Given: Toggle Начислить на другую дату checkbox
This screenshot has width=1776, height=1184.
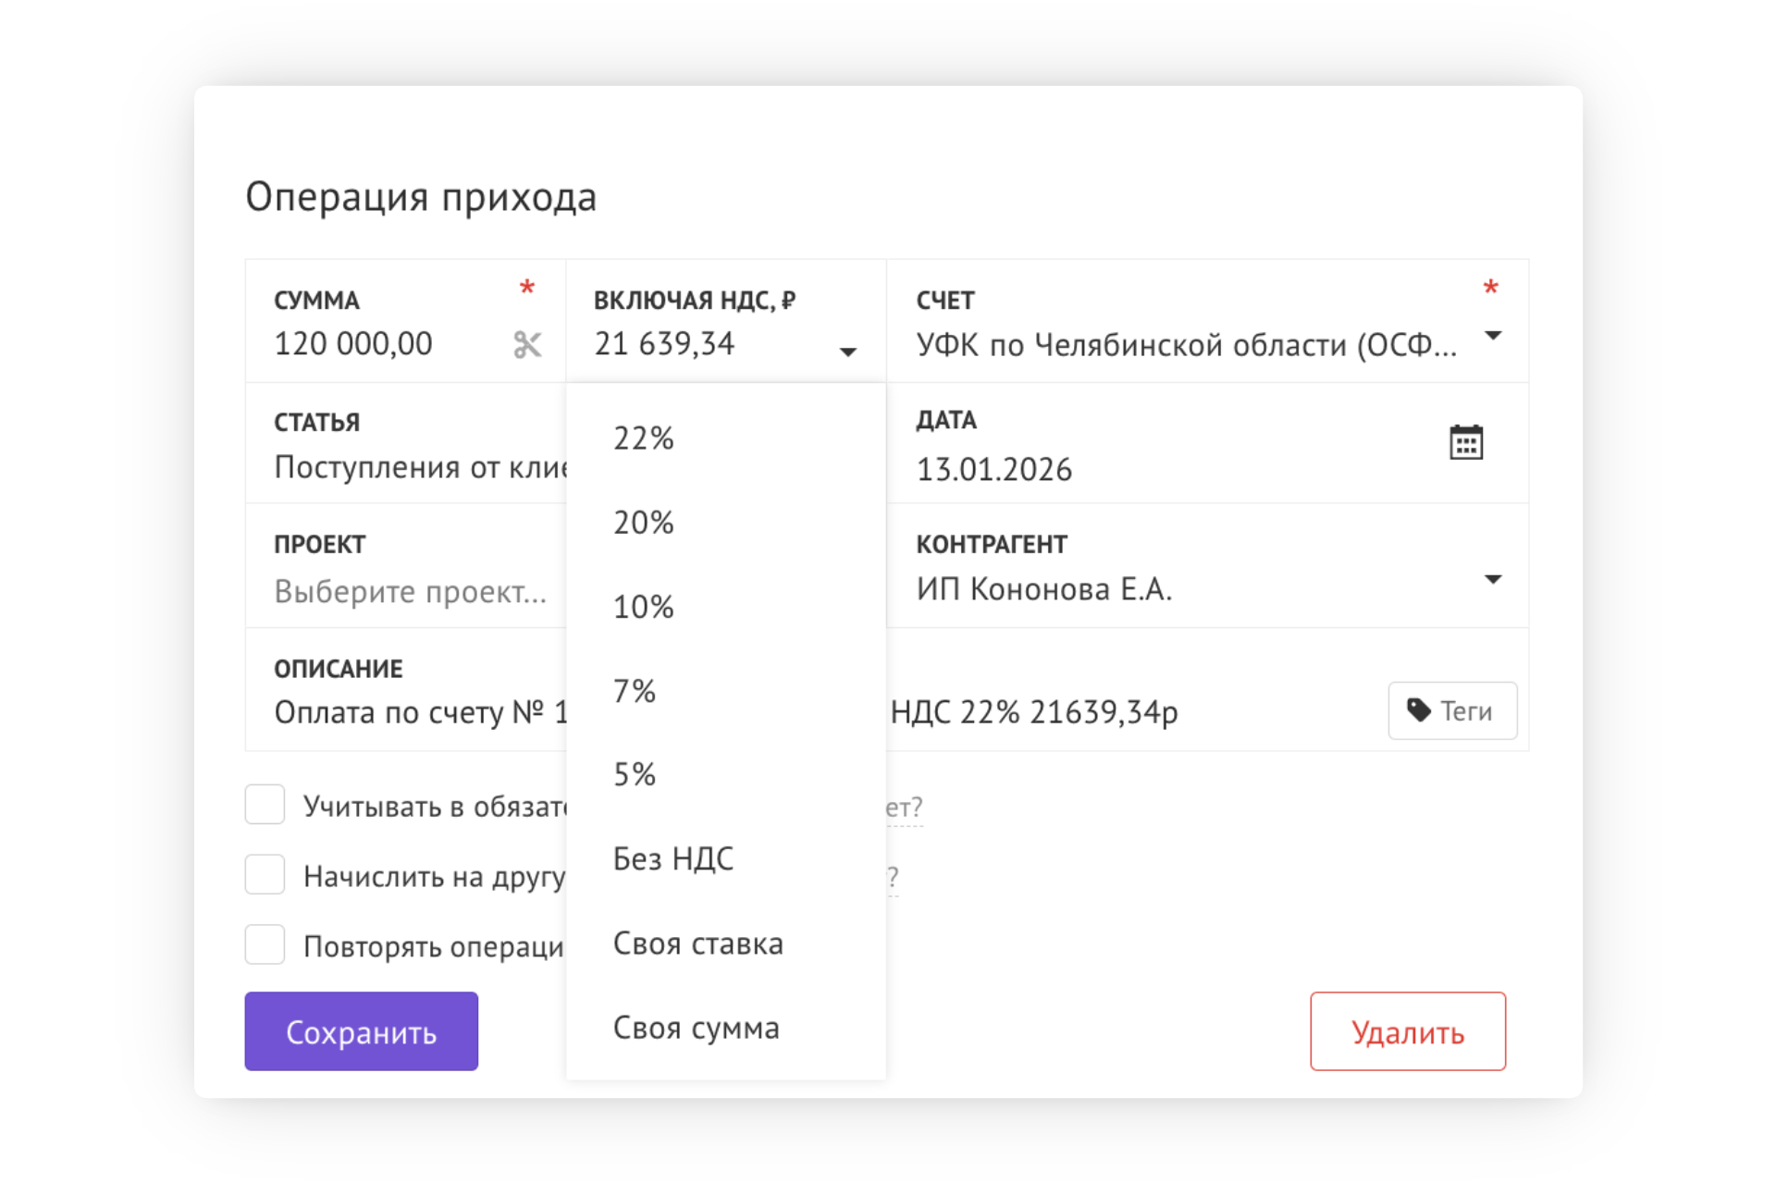Looking at the screenshot, I should 265,875.
